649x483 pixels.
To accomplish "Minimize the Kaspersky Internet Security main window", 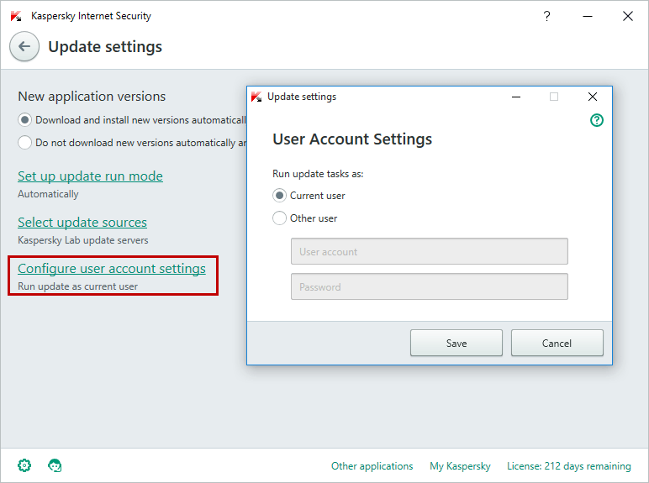I will (x=588, y=16).
